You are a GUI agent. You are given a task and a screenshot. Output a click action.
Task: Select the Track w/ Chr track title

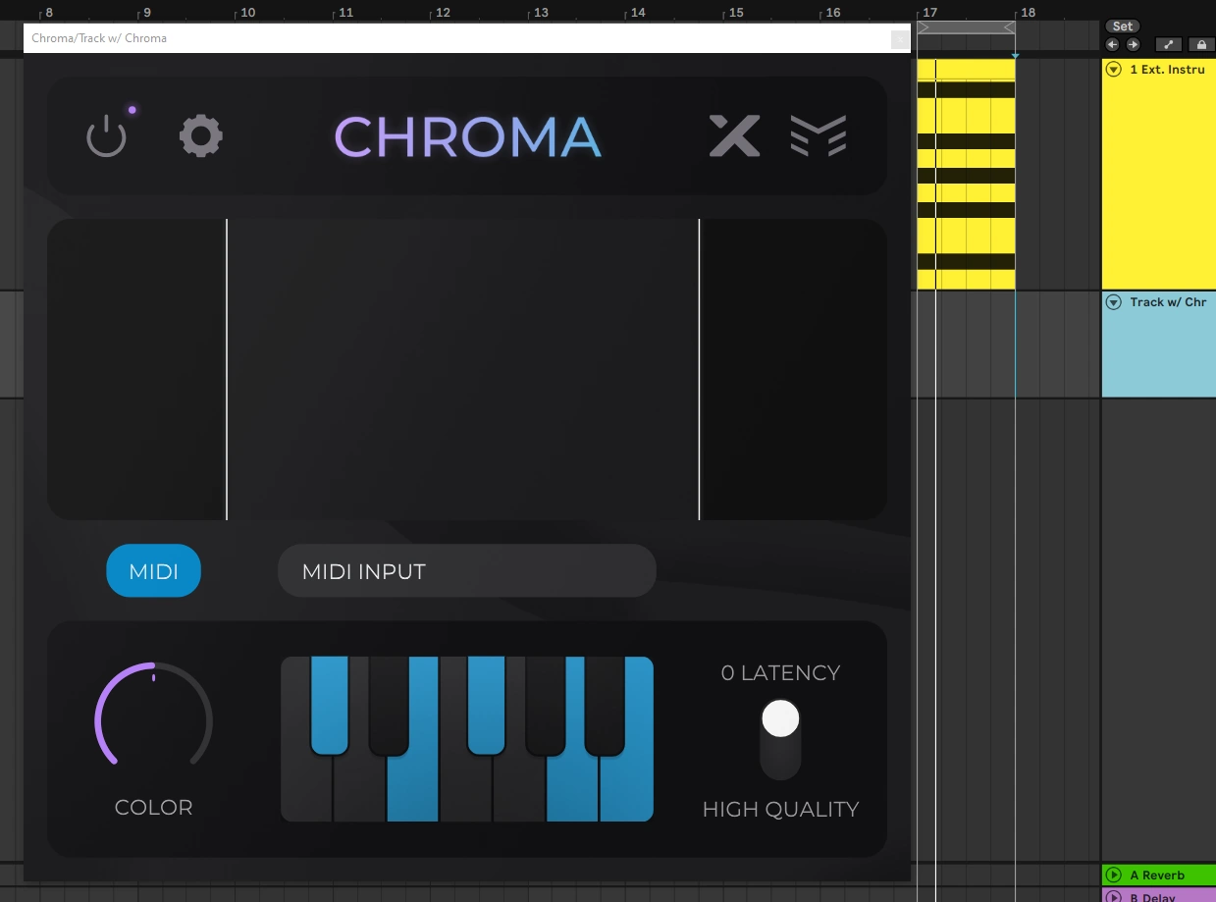coord(1168,302)
